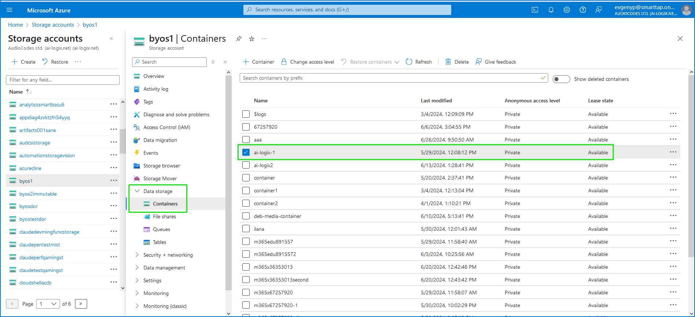The image size is (695, 317).
Task: Check the $logs container checkbox
Action: pos(246,114)
